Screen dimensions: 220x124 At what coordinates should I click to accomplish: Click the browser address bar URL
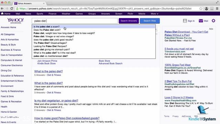click(105, 9)
